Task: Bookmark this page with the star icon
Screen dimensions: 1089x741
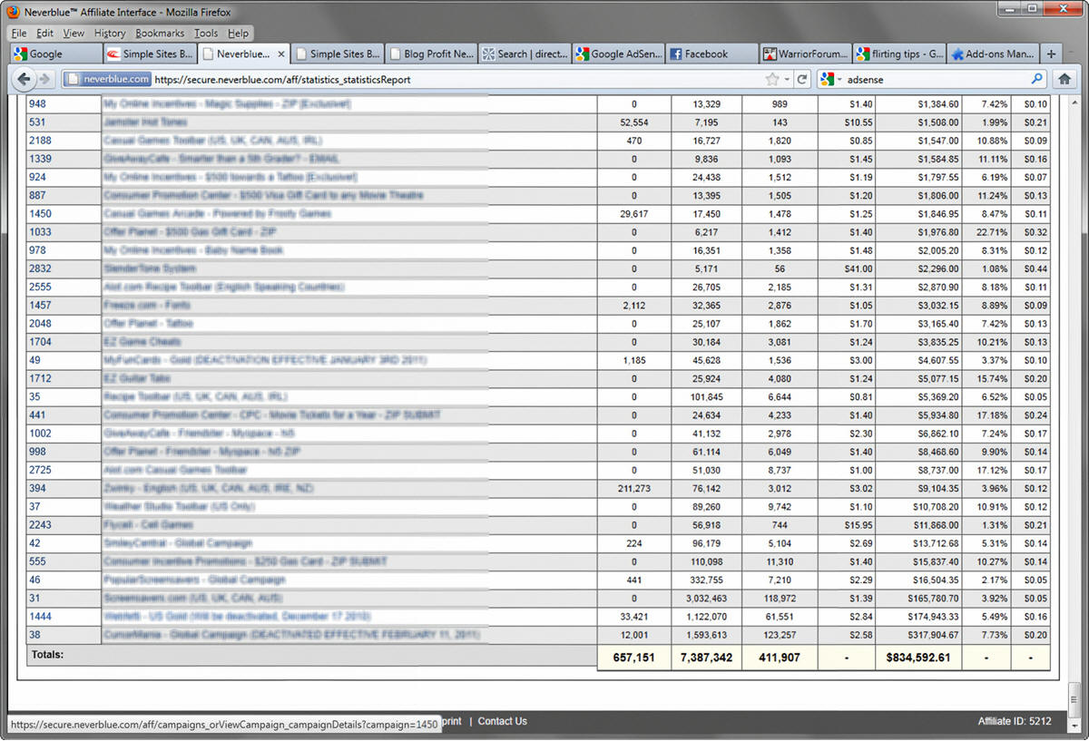Action: click(772, 79)
